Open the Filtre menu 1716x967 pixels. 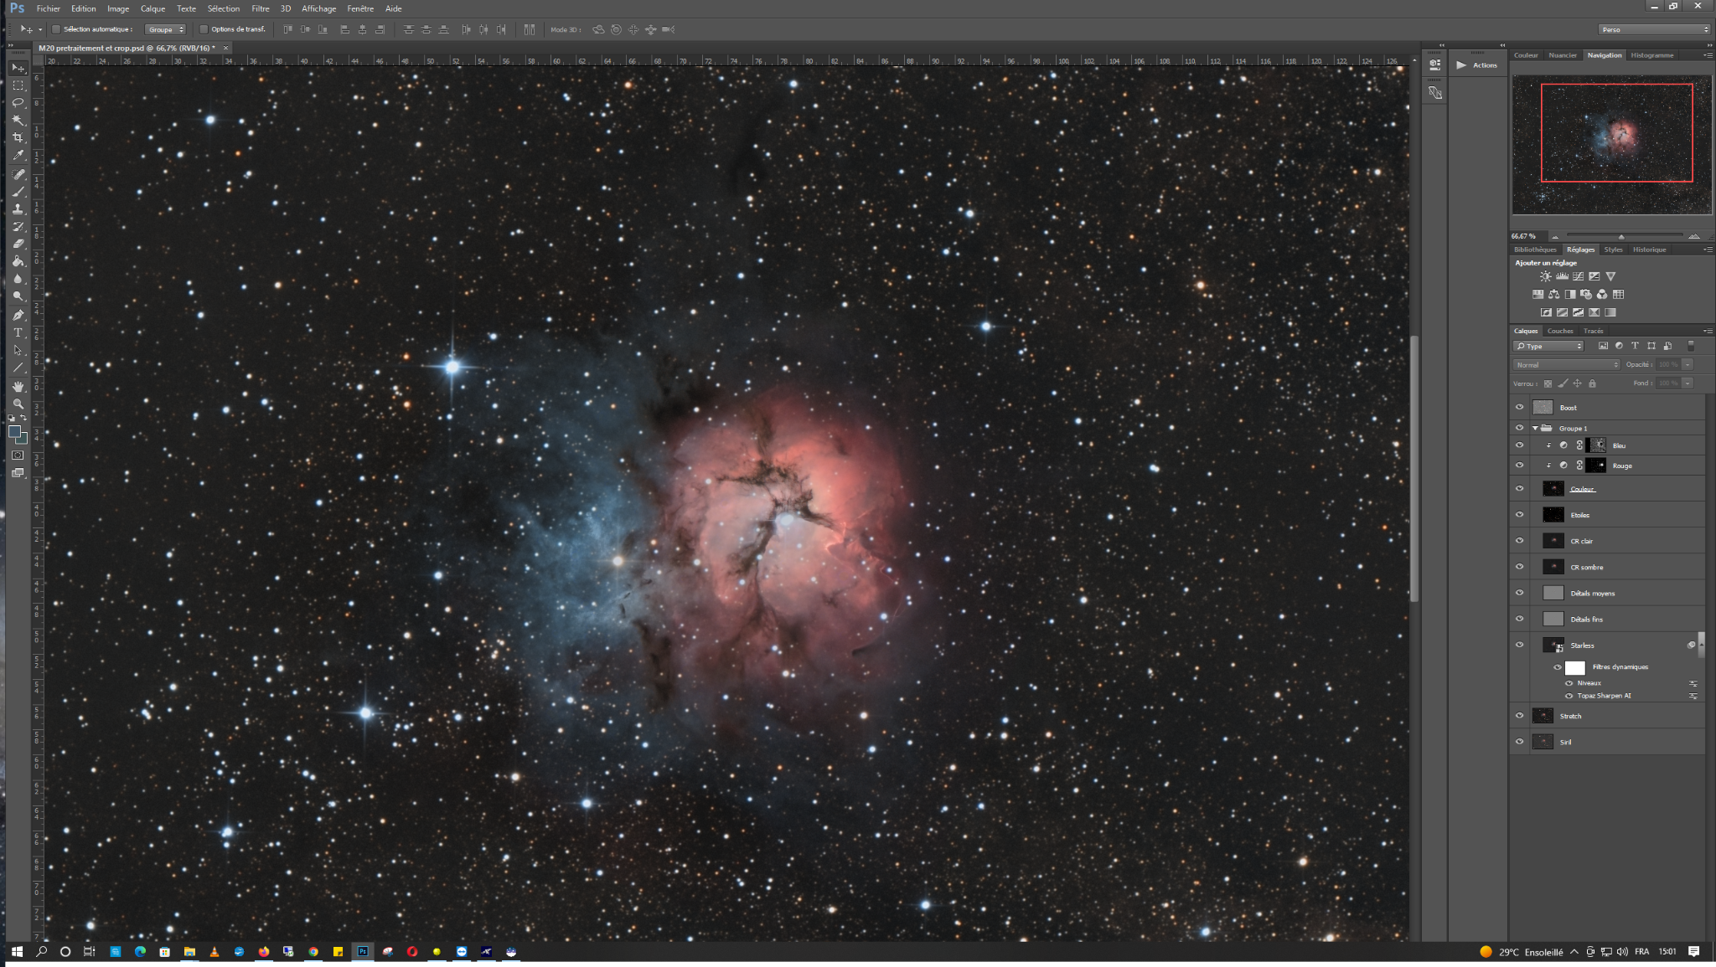[261, 8]
